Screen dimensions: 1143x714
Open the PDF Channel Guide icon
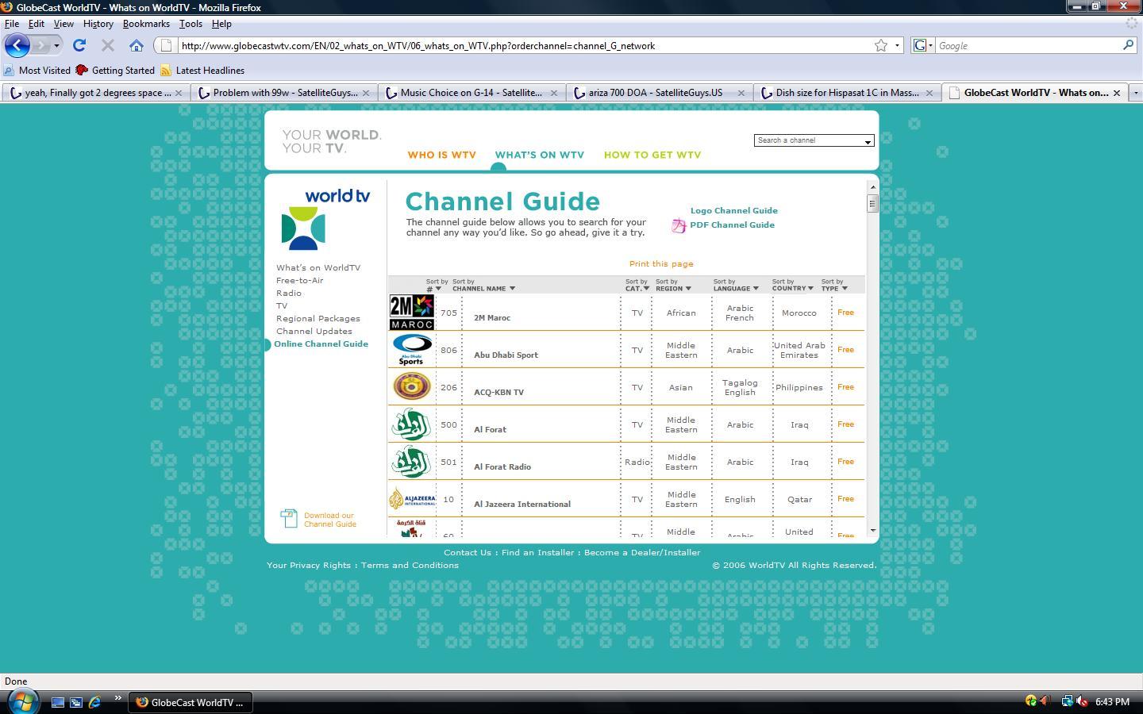(x=679, y=225)
